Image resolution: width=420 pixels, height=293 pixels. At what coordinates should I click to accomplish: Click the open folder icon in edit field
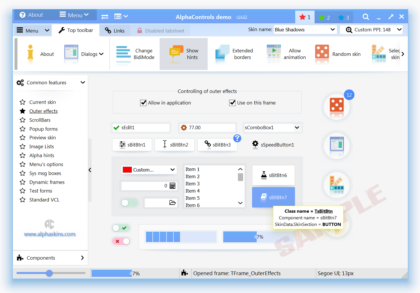(x=173, y=203)
